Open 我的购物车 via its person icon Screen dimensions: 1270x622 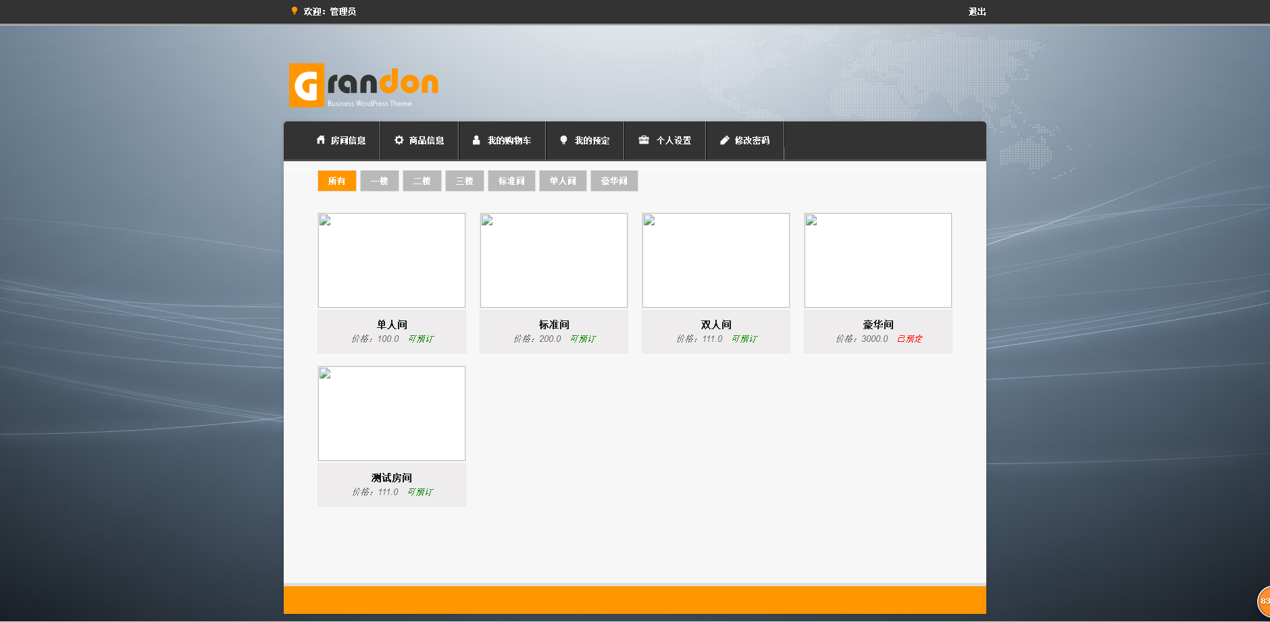coord(476,140)
